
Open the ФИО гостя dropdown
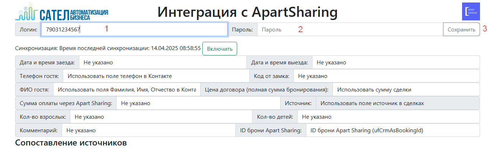coord(127,90)
